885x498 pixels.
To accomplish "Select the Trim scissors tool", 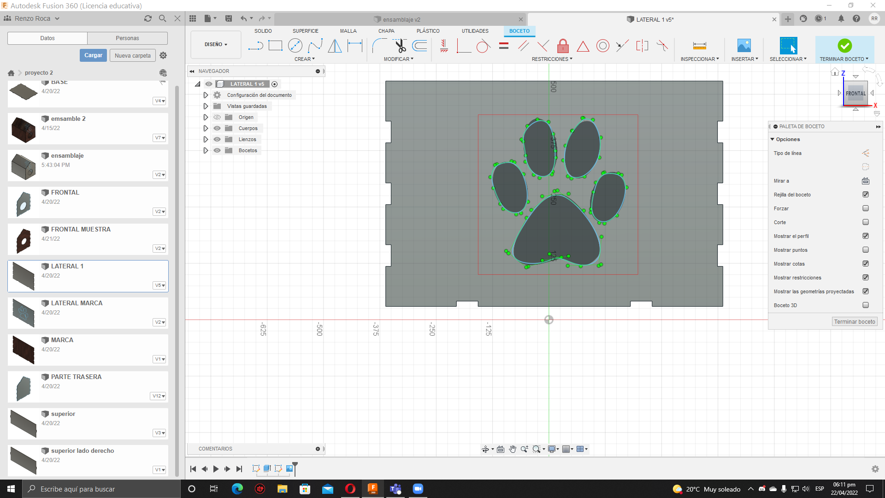I will click(x=400, y=46).
